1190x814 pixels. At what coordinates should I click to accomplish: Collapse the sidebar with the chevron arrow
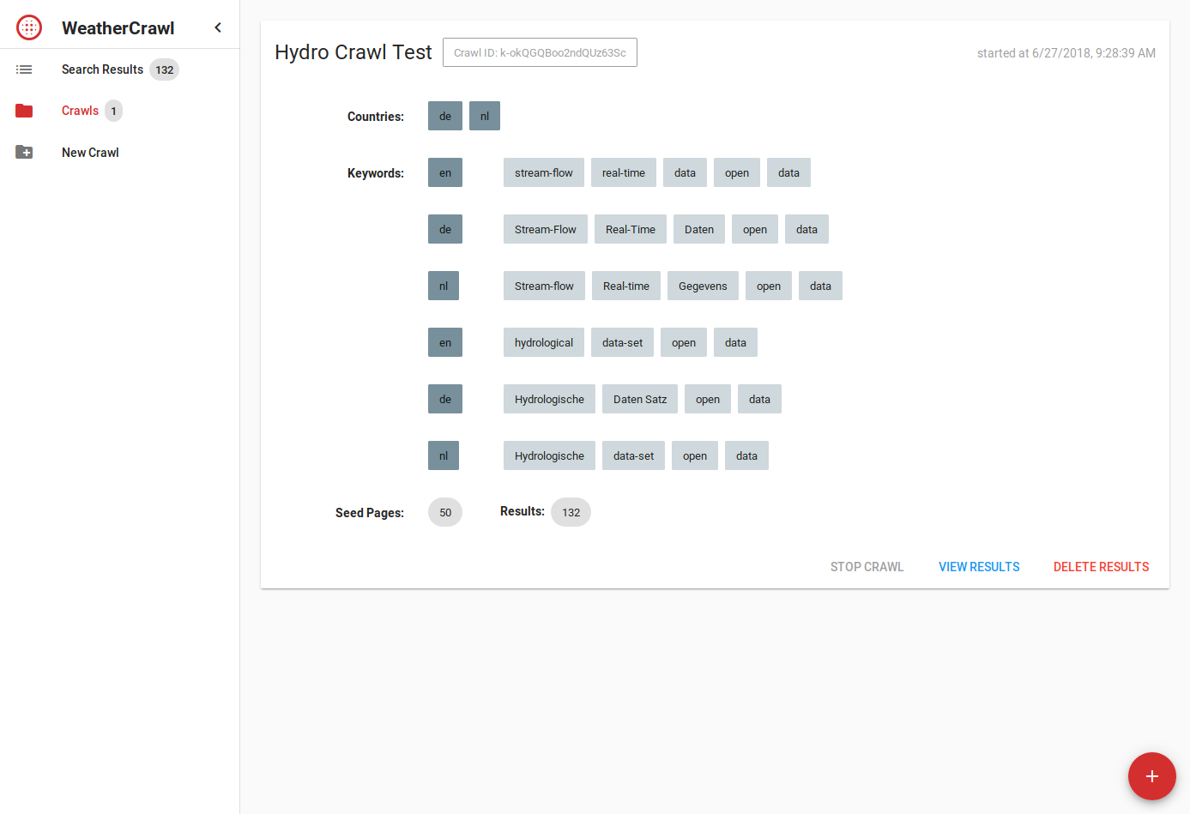click(218, 27)
